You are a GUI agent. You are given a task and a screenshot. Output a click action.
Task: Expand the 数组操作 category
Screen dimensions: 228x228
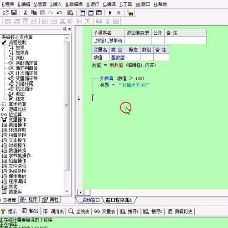17,125
